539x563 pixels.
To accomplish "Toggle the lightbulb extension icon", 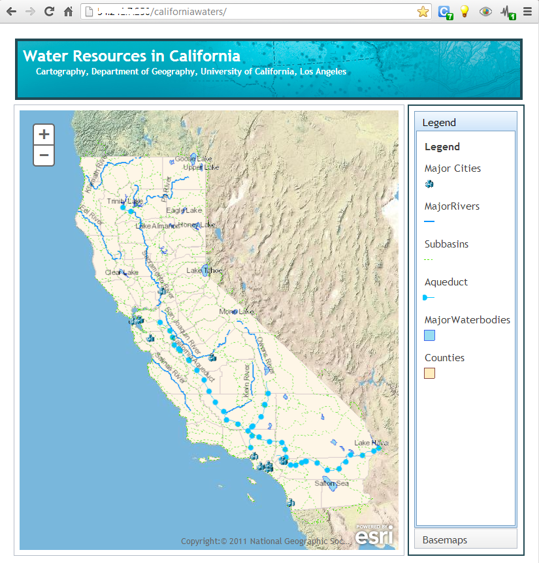I will pyautogui.click(x=465, y=11).
